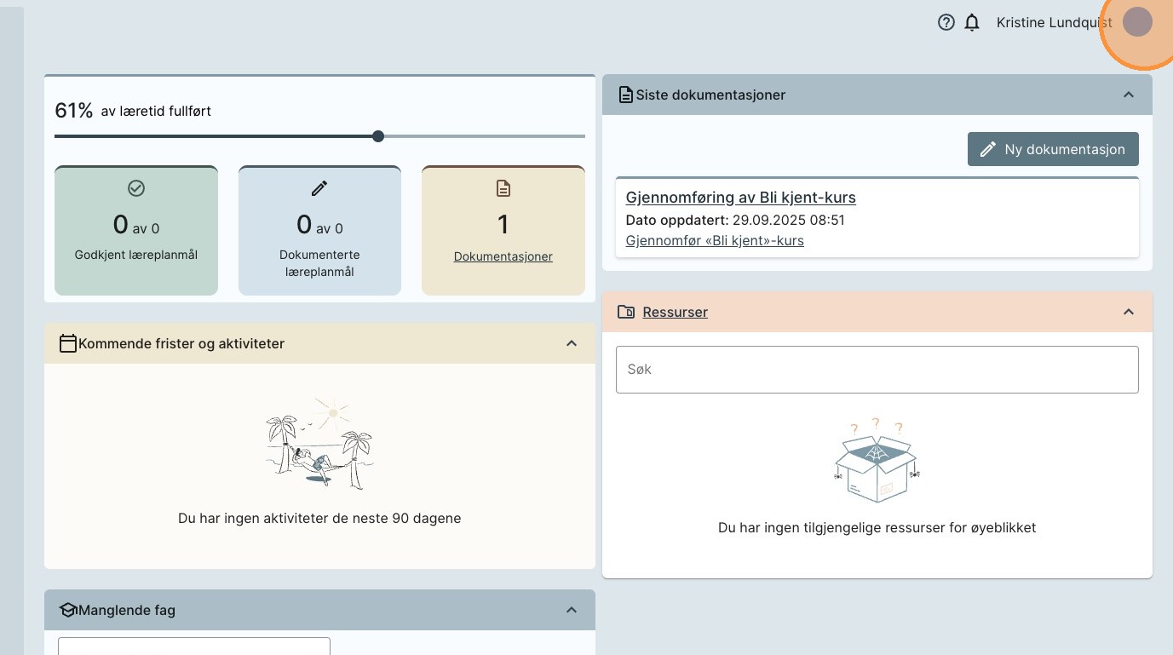Viewport: 1173px width, 655px height.
Task: Collapse Kommende frister og aktiviteter section
Action: coord(572,343)
